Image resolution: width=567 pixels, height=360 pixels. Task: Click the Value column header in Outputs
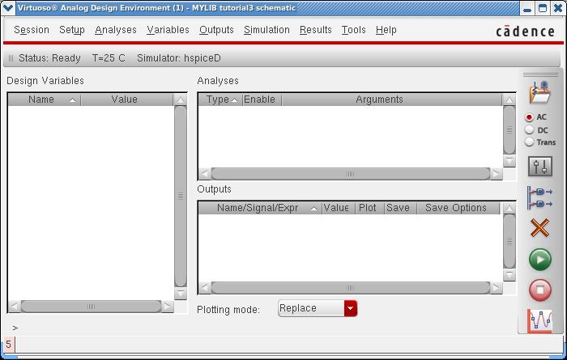338,208
